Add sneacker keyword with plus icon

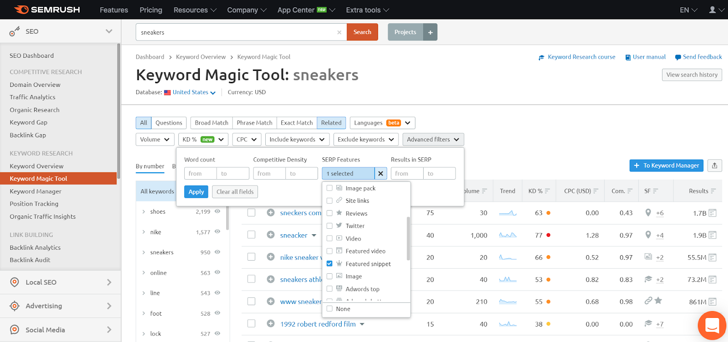click(271, 235)
